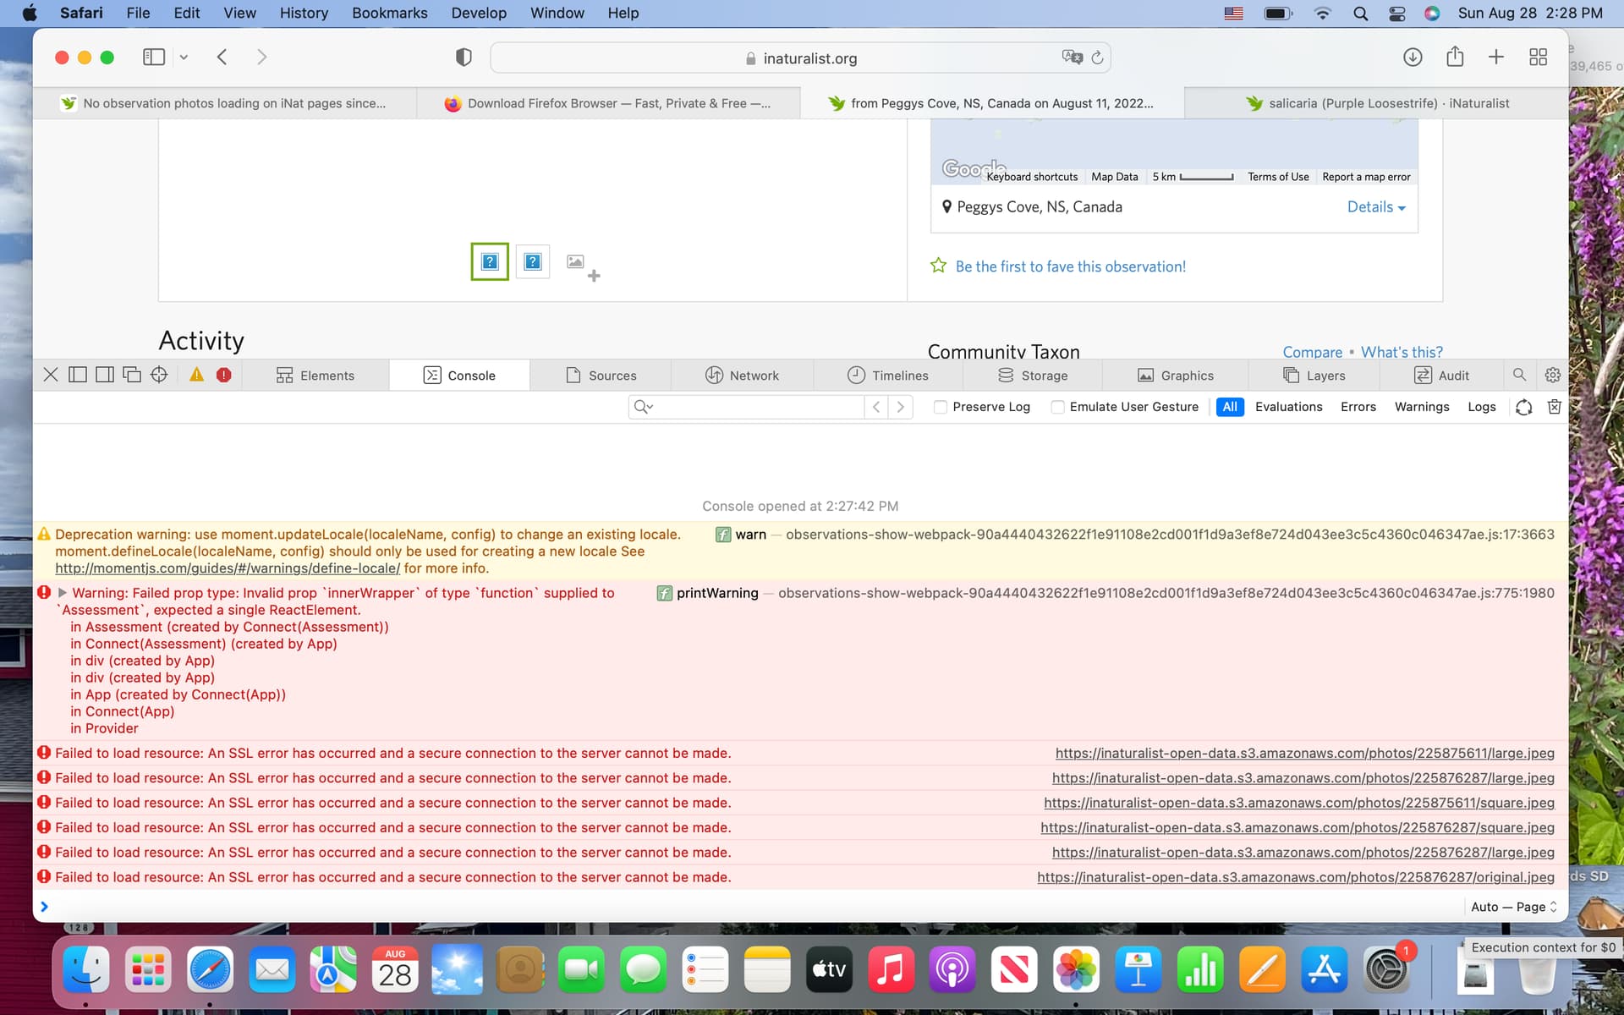Expand location Details dropdown
This screenshot has height=1015, width=1624.
(x=1376, y=207)
